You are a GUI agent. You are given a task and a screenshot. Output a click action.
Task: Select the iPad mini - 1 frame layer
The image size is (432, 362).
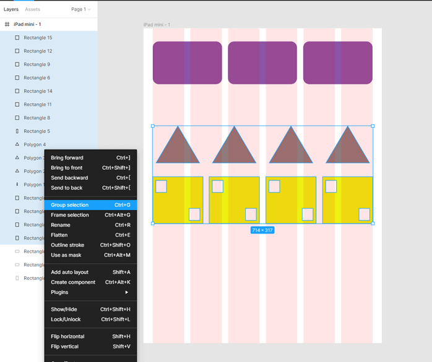point(27,24)
